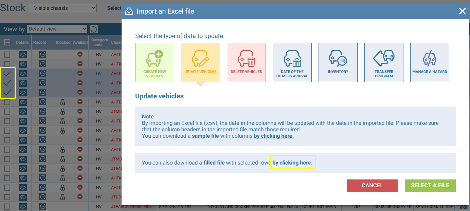The height and width of the screenshot is (211, 470).
Task: View details eye icon on JTDD row
Action: pos(23,197)
